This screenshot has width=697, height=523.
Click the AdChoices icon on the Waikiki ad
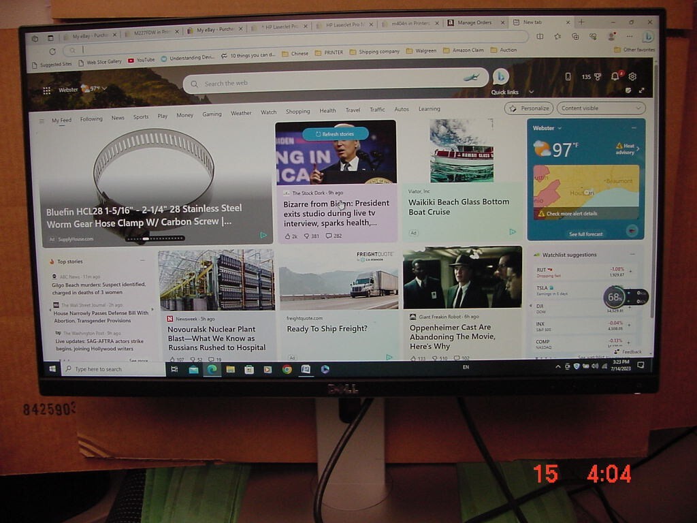[x=512, y=232]
